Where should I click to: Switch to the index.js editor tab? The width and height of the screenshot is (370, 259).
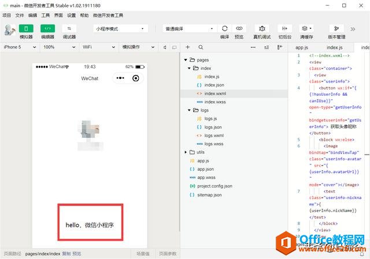point(334,47)
